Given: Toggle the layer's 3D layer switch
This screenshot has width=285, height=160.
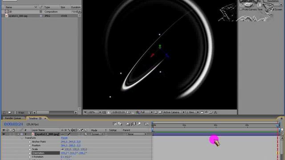Looking at the screenshot, I should tap(85, 134).
